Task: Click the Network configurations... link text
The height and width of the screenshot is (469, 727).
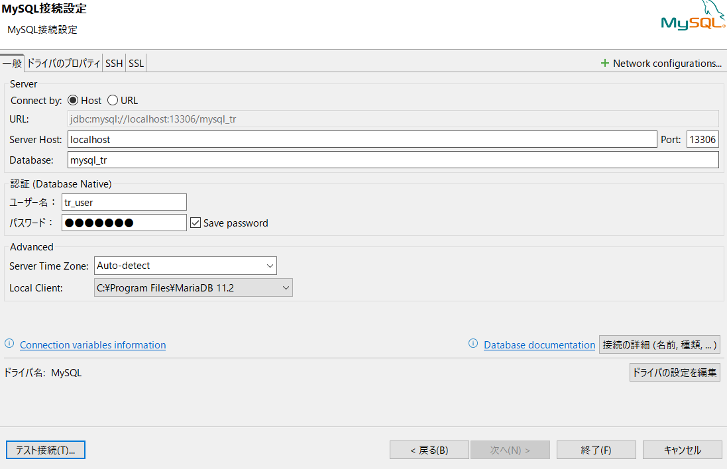Action: point(667,64)
